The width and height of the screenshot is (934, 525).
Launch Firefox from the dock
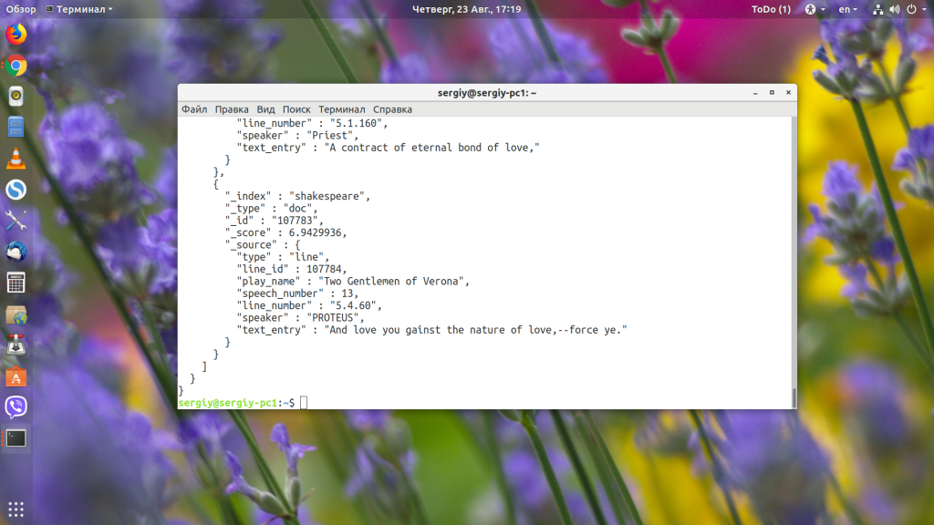pyautogui.click(x=16, y=34)
